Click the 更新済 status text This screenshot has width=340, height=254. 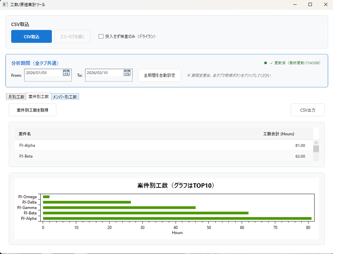295,63
